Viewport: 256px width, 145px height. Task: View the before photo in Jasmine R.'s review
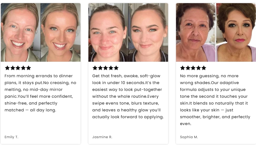(x=108, y=32)
